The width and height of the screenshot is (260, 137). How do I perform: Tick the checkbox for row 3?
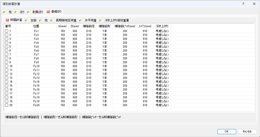(x=6, y=39)
